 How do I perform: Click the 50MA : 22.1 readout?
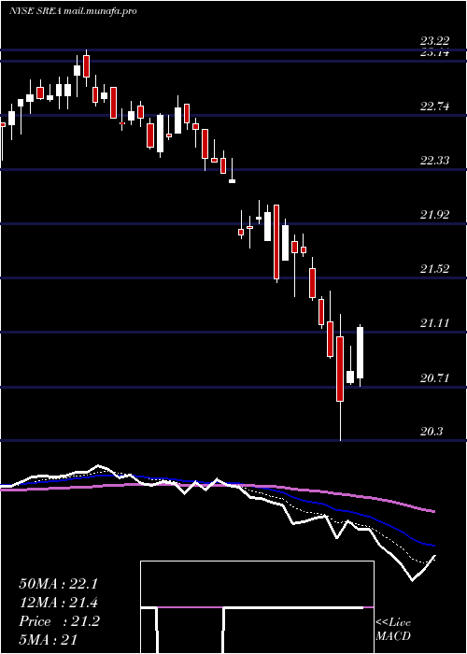(58, 584)
